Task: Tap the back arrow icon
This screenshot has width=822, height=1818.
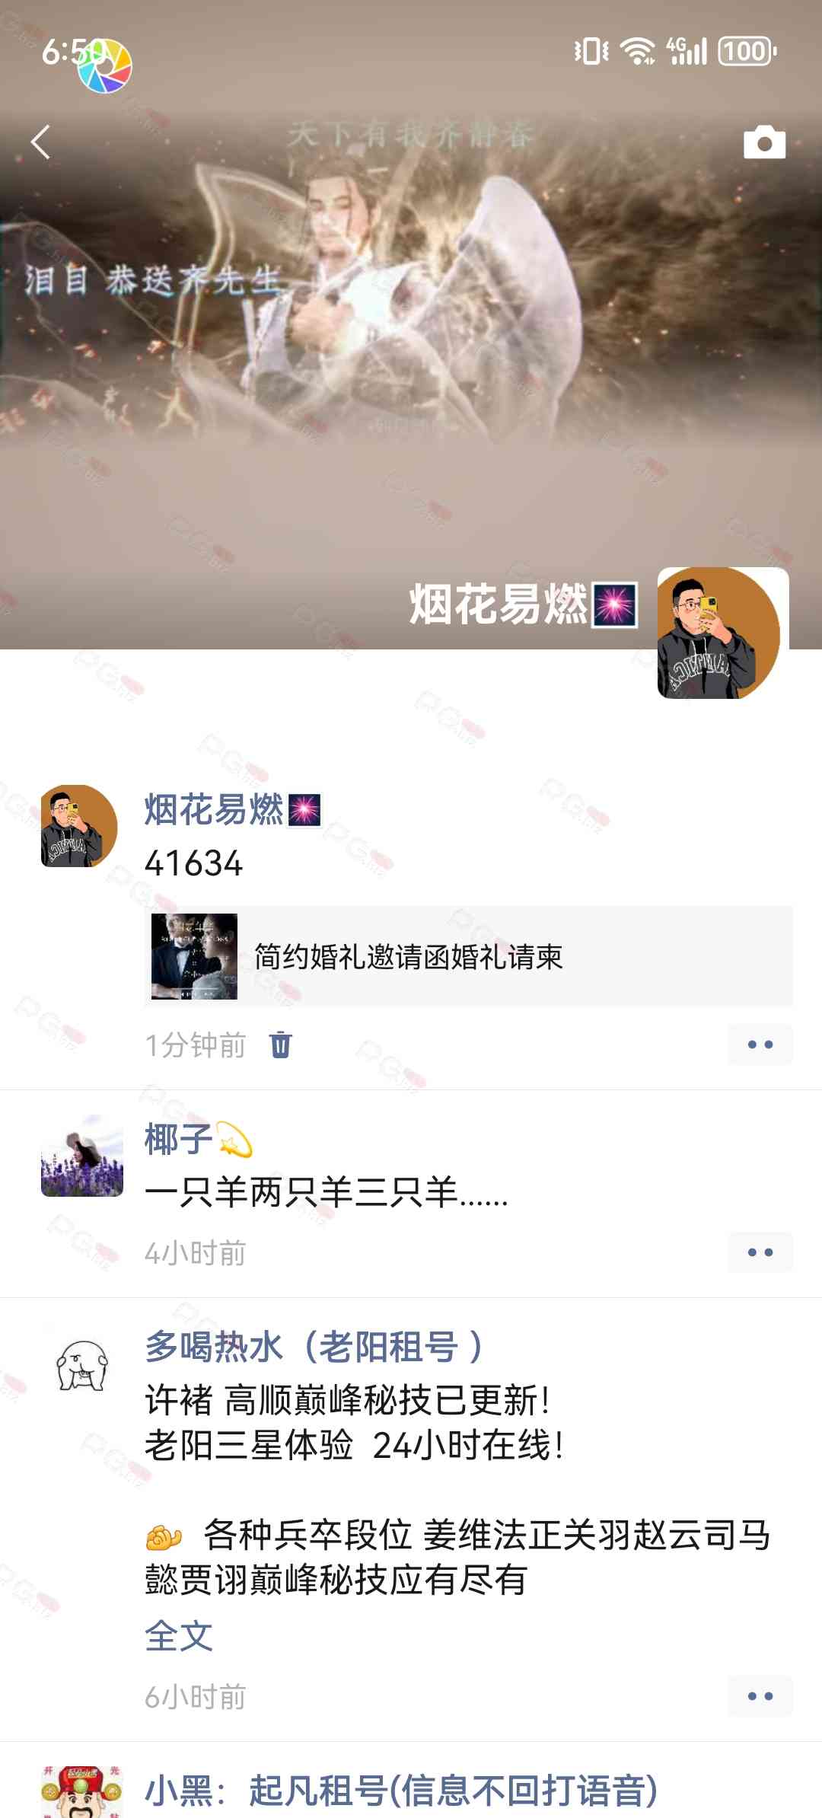Action: point(40,142)
